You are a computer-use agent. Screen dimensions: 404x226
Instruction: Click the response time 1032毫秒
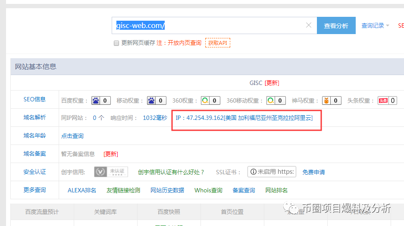pyautogui.click(x=155, y=118)
